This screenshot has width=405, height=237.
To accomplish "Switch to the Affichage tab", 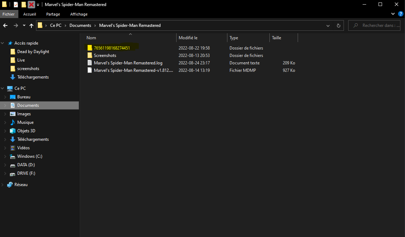I will (79, 14).
